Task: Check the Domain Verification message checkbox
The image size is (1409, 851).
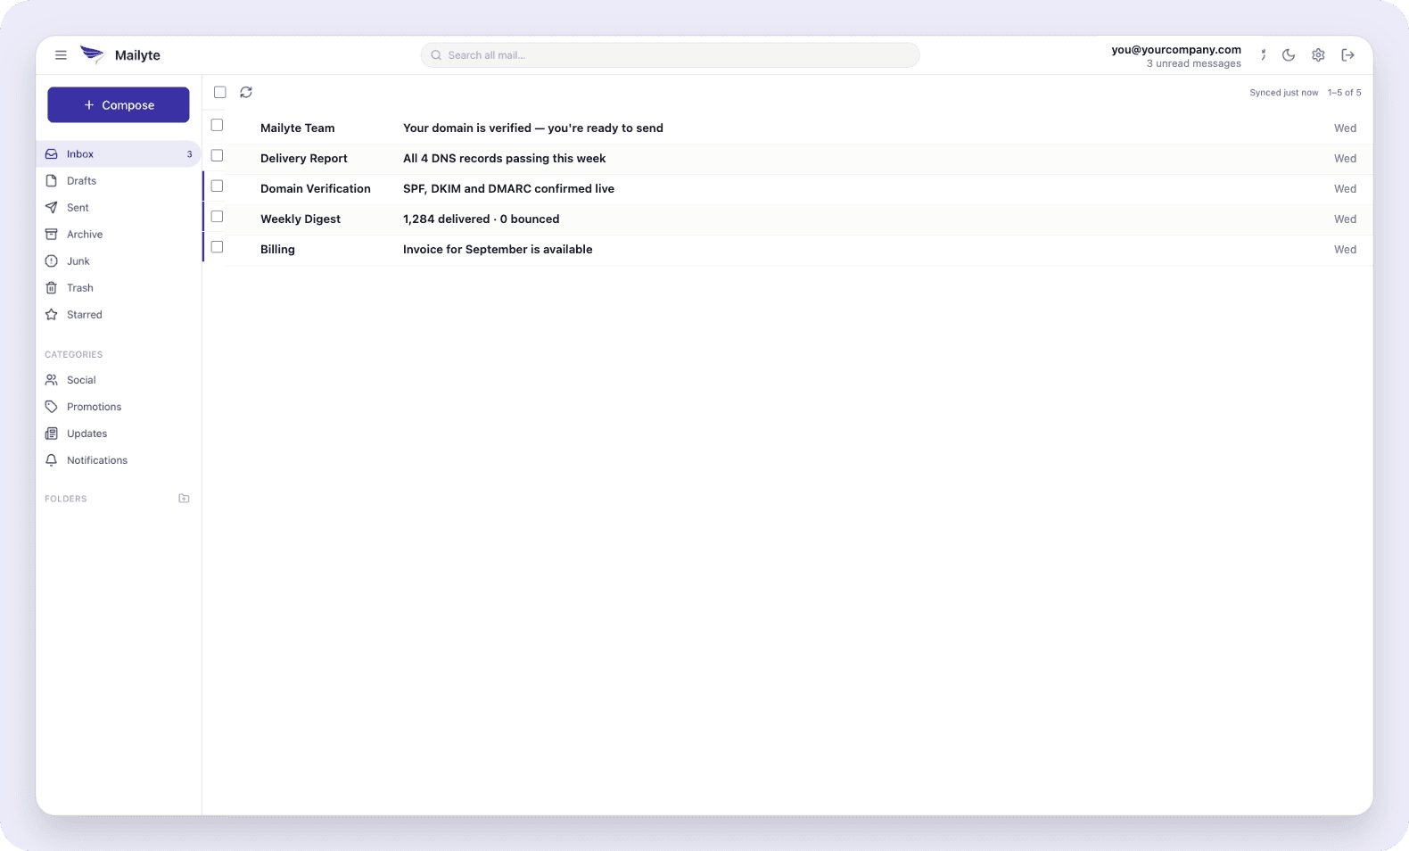Action: 217,186
